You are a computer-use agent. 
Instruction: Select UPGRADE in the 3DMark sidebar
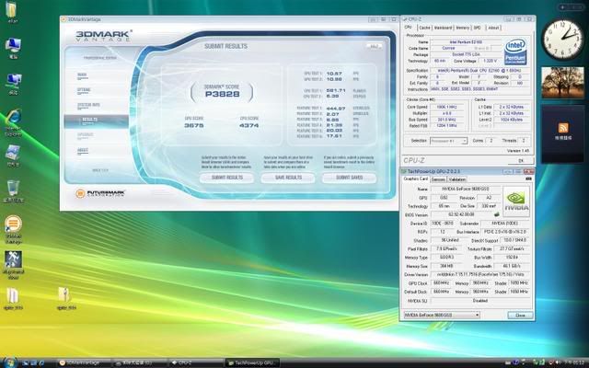pyautogui.click(x=86, y=135)
